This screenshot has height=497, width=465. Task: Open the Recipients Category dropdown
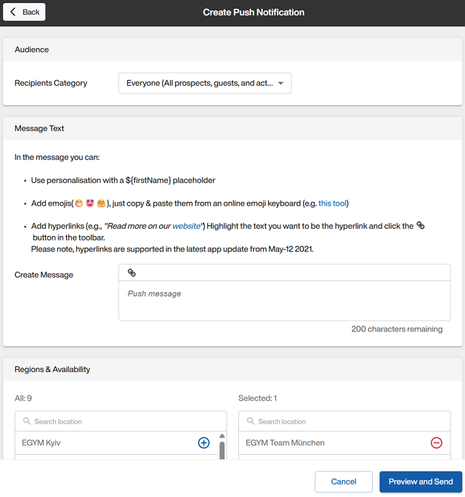pos(204,84)
